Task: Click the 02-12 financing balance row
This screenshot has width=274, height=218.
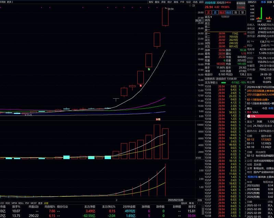Action: click(x=260, y=140)
